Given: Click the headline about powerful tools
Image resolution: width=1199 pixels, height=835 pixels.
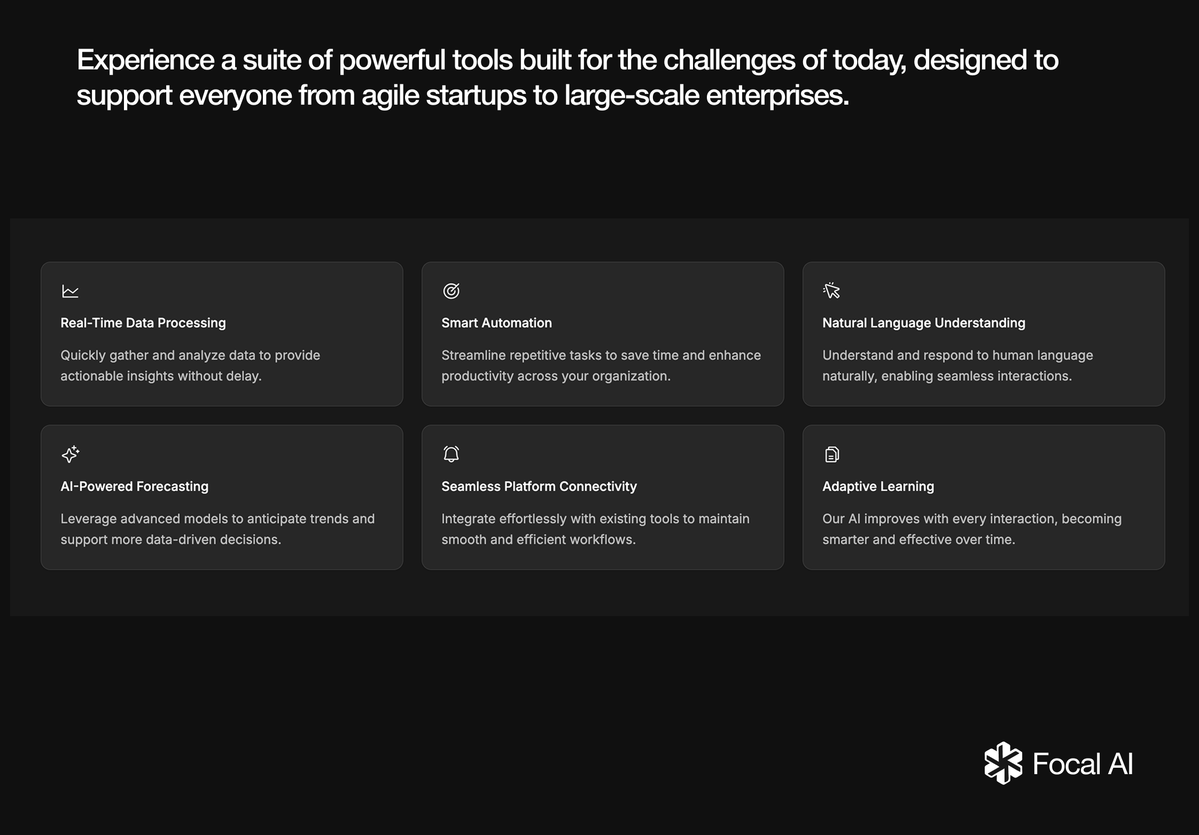Looking at the screenshot, I should (567, 77).
